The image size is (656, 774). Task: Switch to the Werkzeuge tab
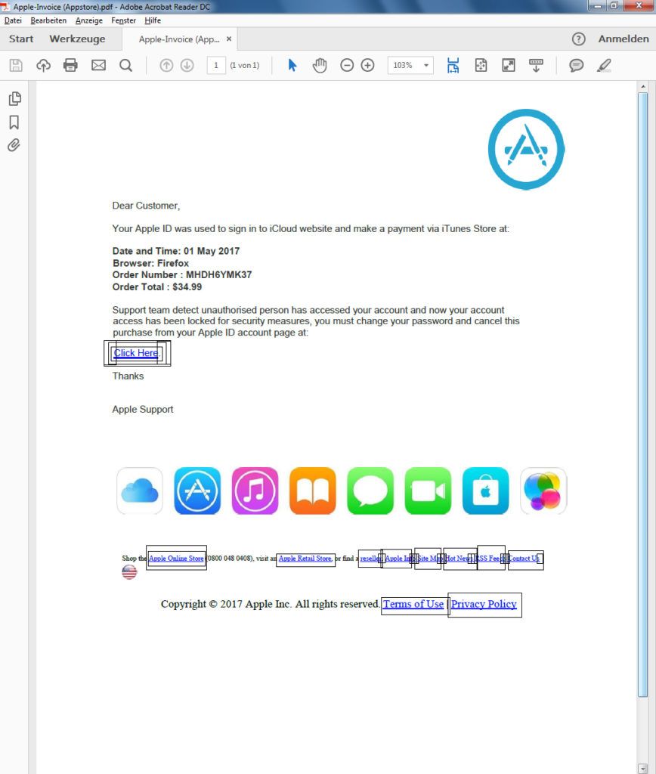coord(77,39)
